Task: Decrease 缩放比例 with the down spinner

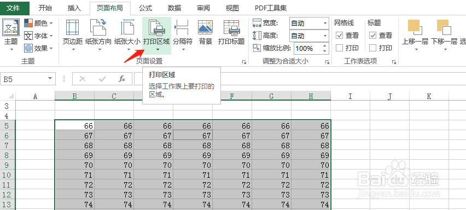Action: [324, 51]
